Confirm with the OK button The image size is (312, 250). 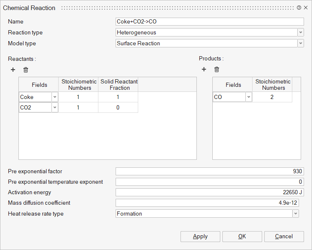click(242, 236)
